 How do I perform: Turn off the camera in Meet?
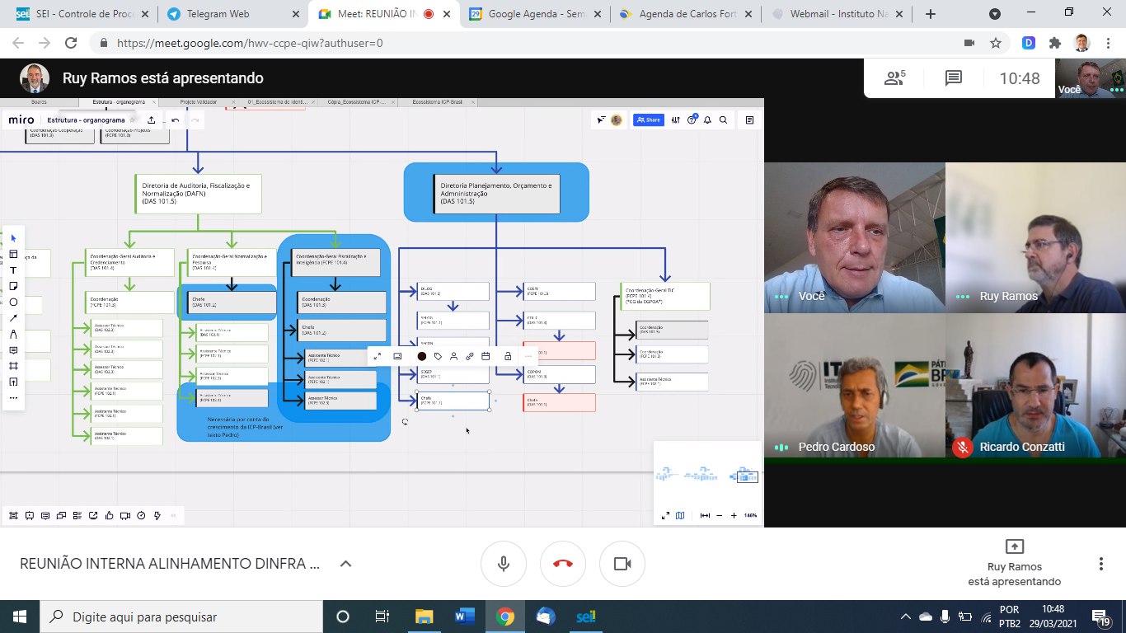(x=622, y=564)
